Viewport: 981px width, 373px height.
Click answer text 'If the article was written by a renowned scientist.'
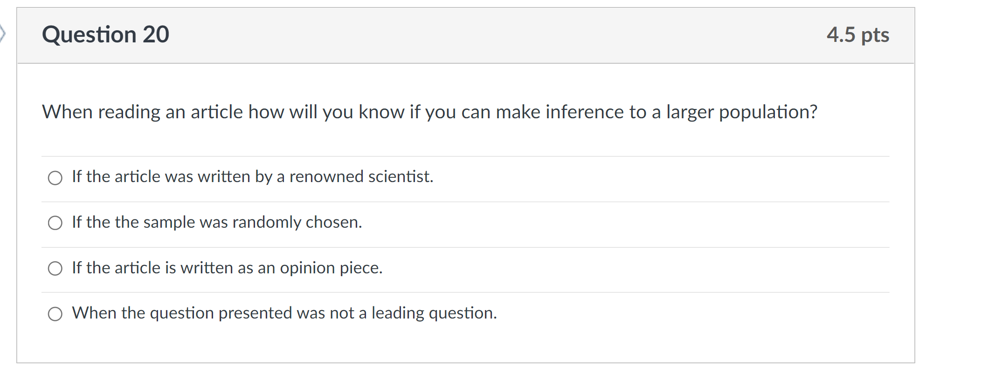tap(252, 177)
